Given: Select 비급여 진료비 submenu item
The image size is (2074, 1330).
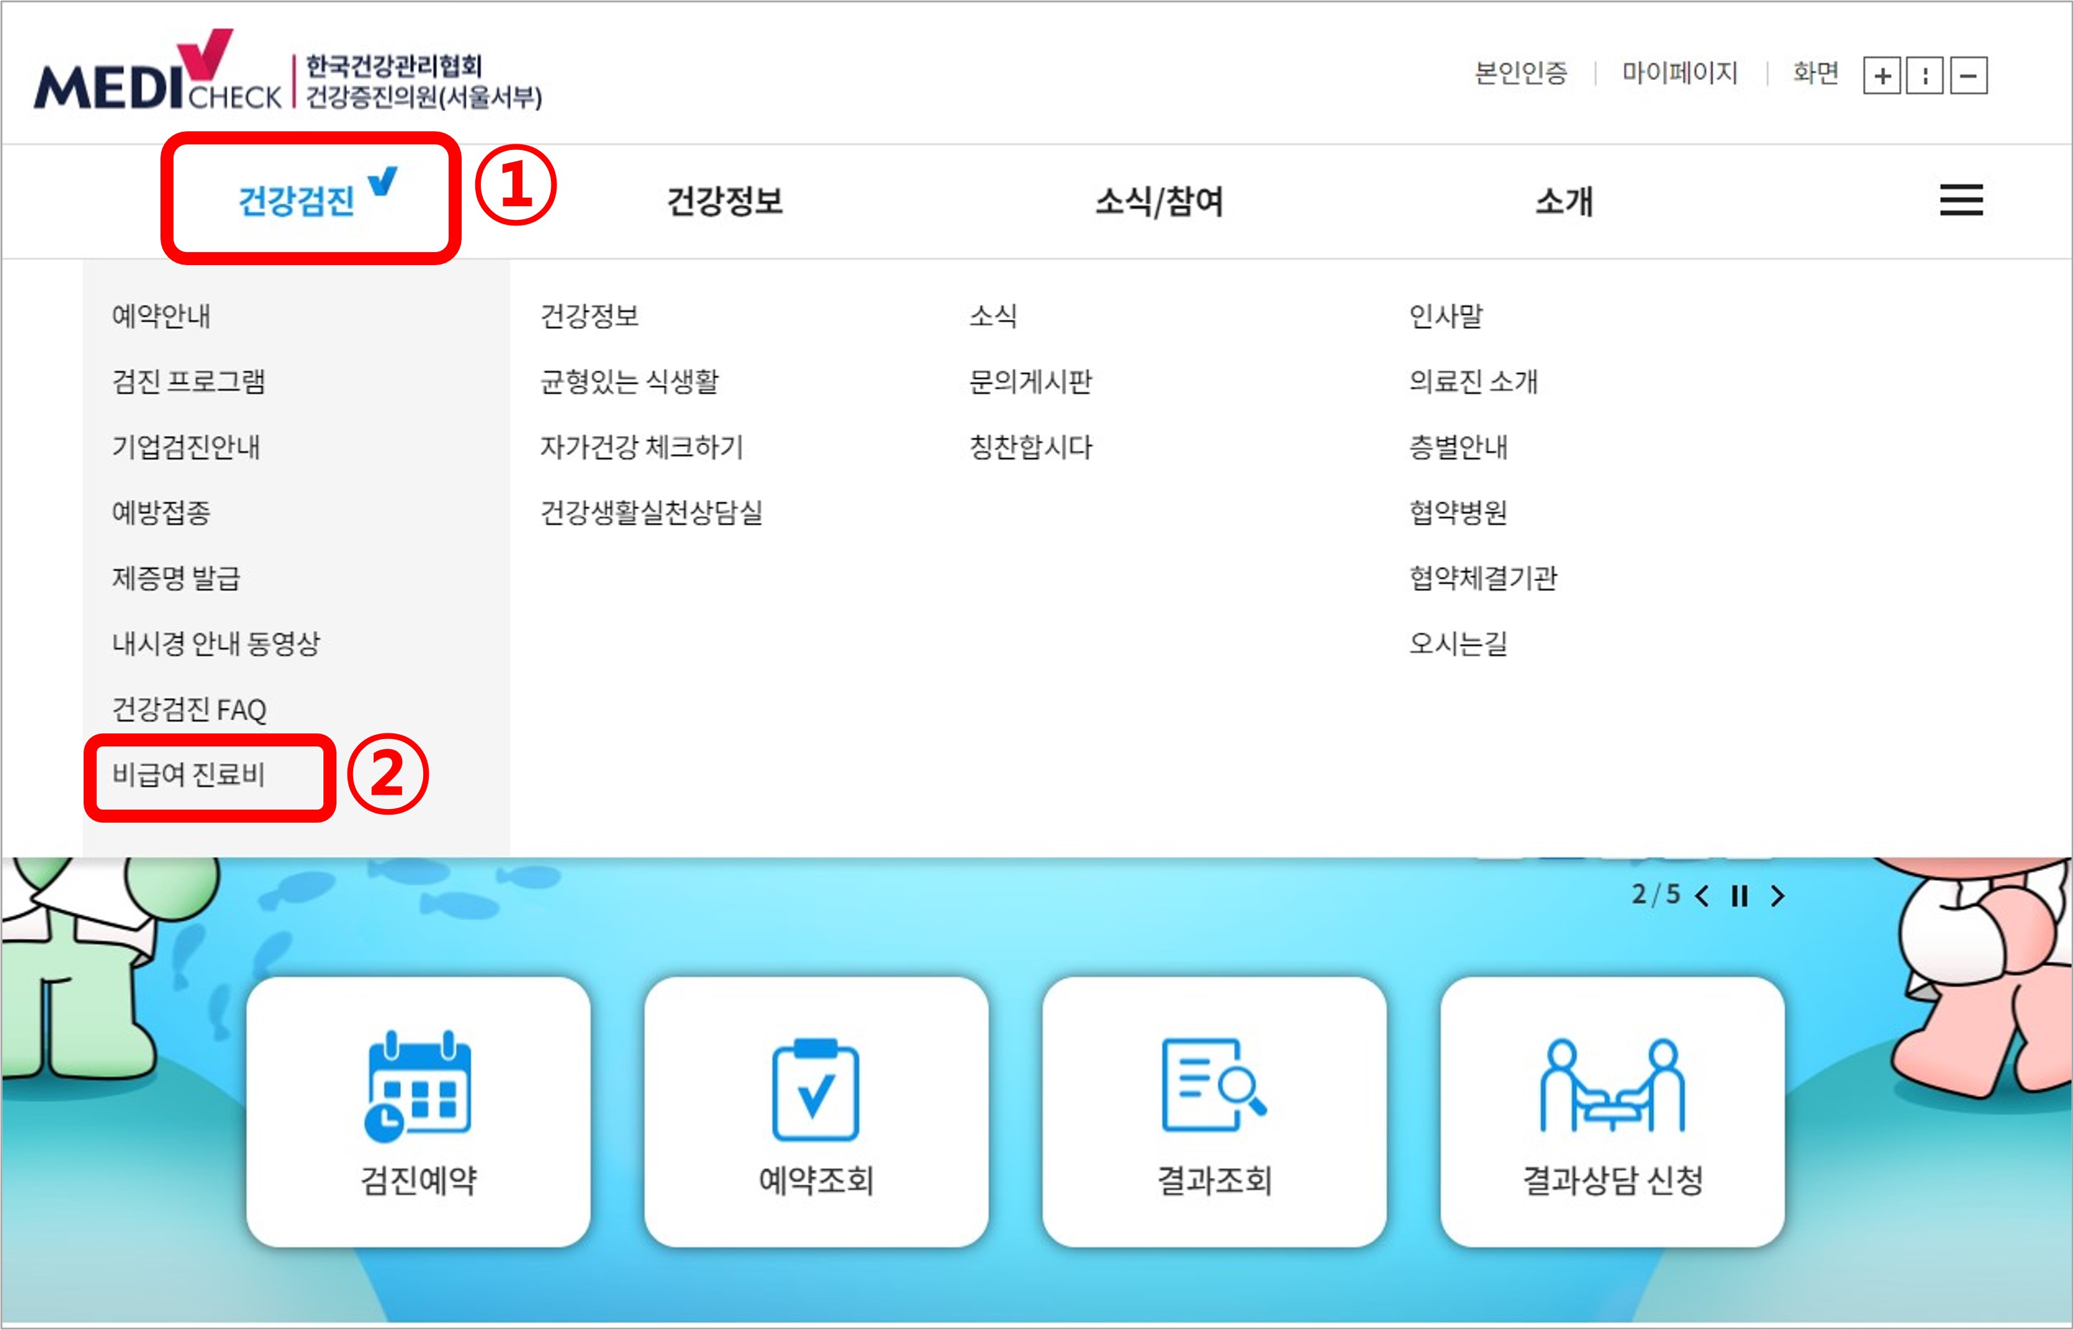Looking at the screenshot, I should [188, 775].
